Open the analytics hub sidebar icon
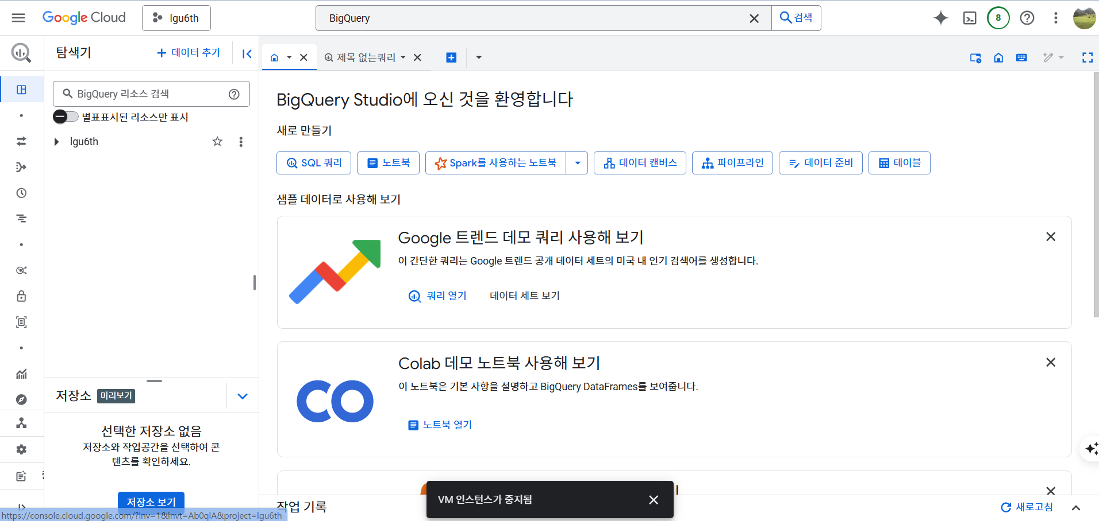 tap(21, 270)
